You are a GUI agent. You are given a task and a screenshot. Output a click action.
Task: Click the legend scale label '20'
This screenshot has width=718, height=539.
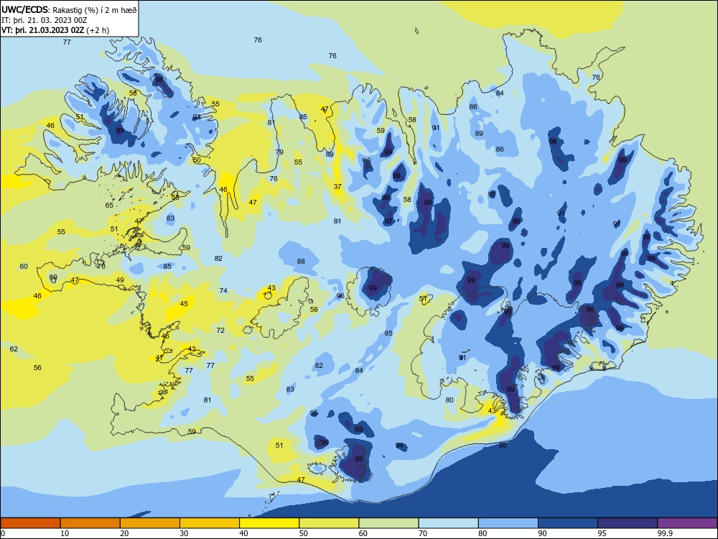pos(124,533)
